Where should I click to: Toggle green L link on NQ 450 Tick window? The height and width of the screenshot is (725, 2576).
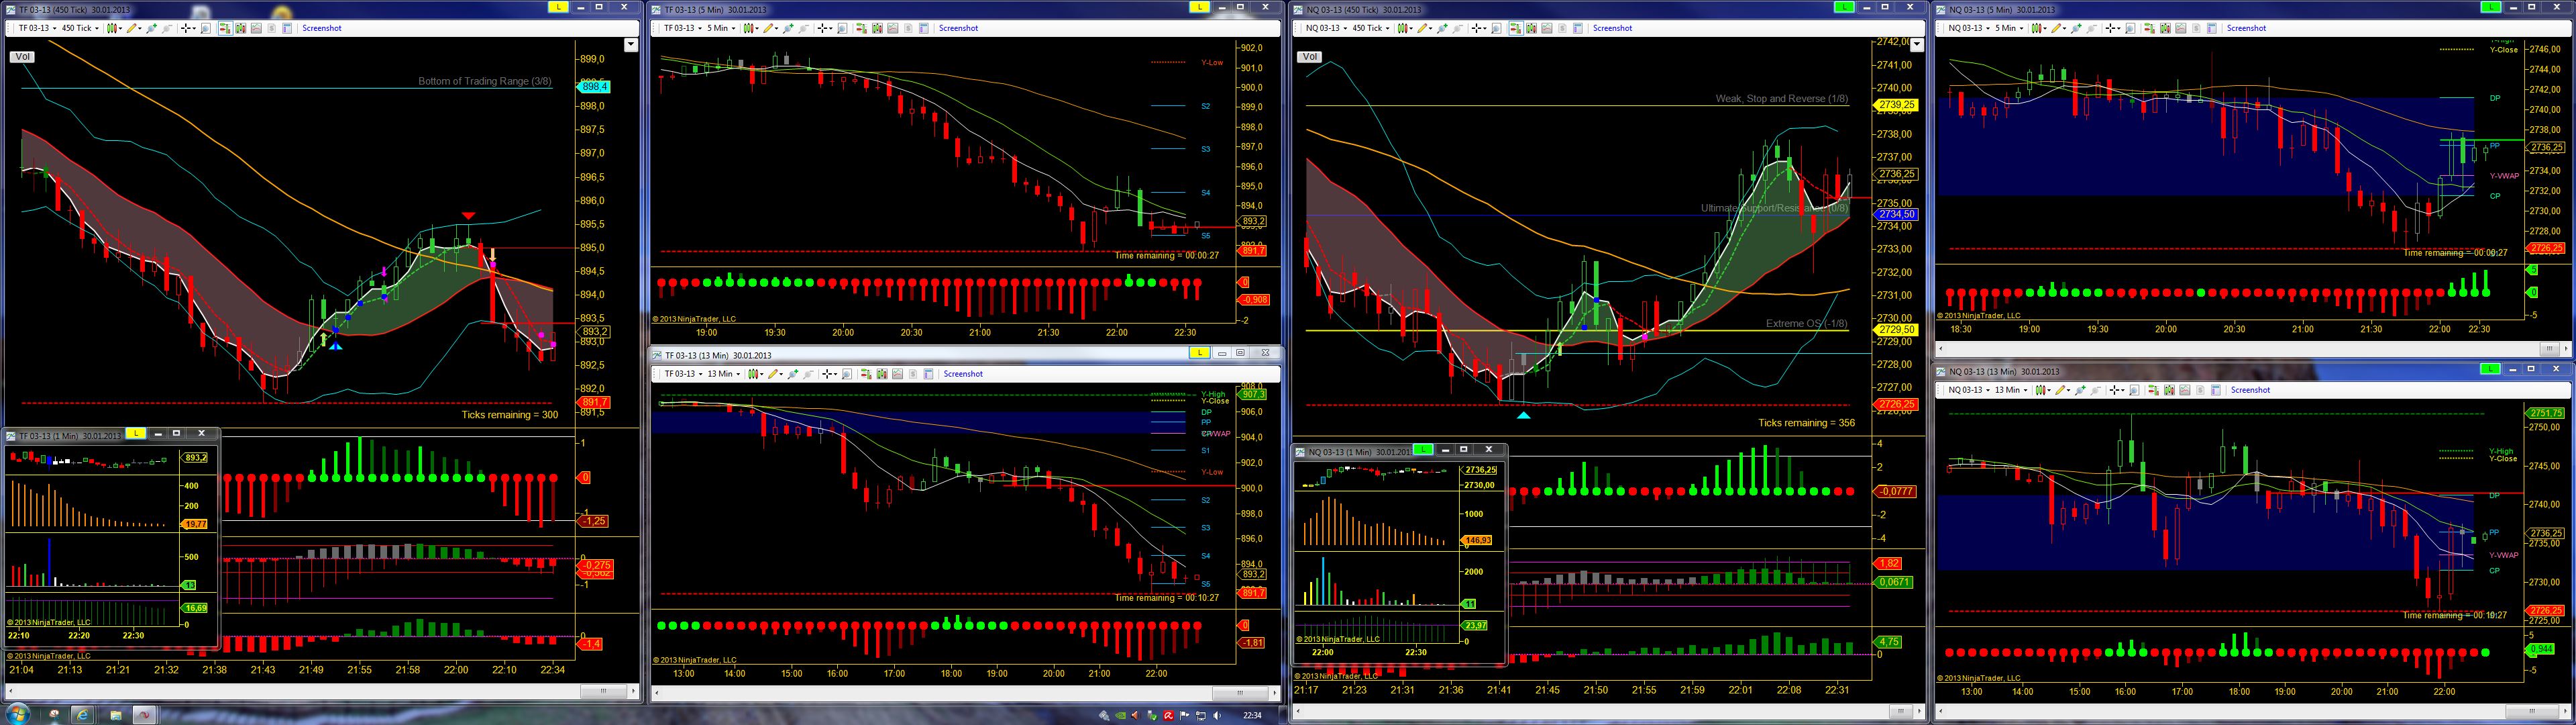(x=1843, y=7)
